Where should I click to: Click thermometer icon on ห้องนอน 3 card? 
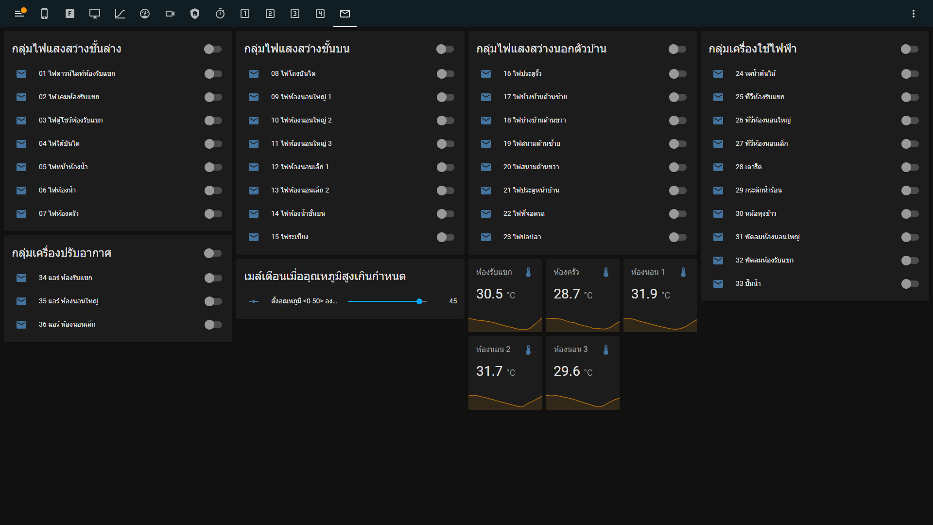pos(606,350)
